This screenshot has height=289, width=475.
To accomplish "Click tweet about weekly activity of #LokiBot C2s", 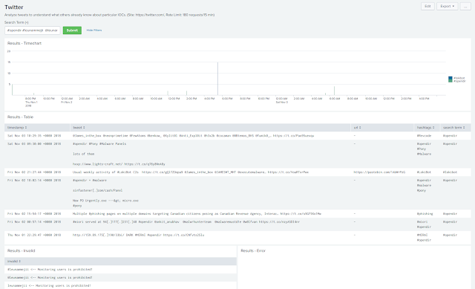I will tap(191, 172).
